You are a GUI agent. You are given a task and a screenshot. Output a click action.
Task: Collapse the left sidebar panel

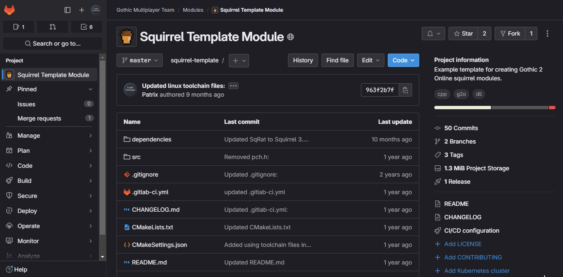tap(67, 10)
